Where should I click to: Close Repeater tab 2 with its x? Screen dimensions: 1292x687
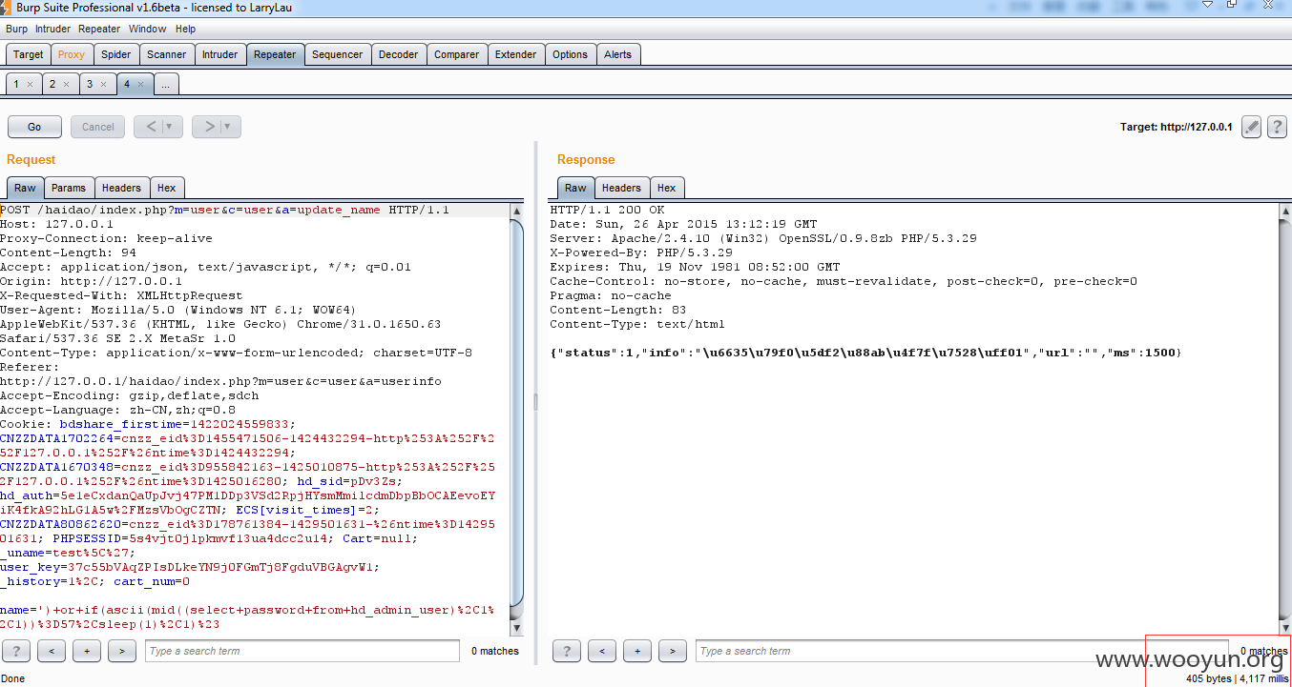[66, 85]
